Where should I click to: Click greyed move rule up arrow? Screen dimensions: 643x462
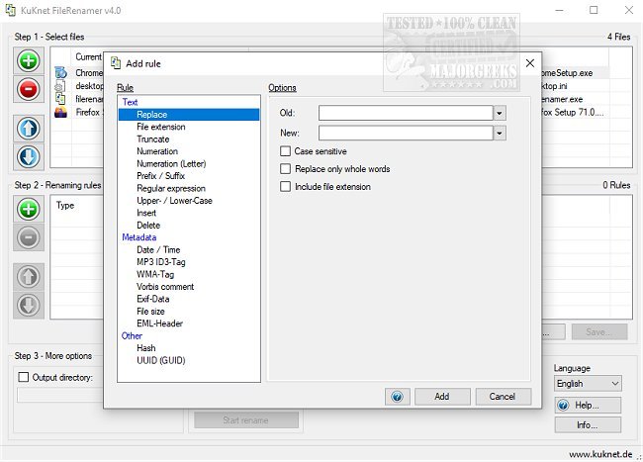29,277
